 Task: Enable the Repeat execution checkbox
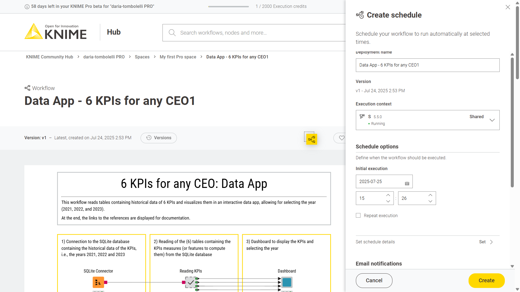pos(358,215)
